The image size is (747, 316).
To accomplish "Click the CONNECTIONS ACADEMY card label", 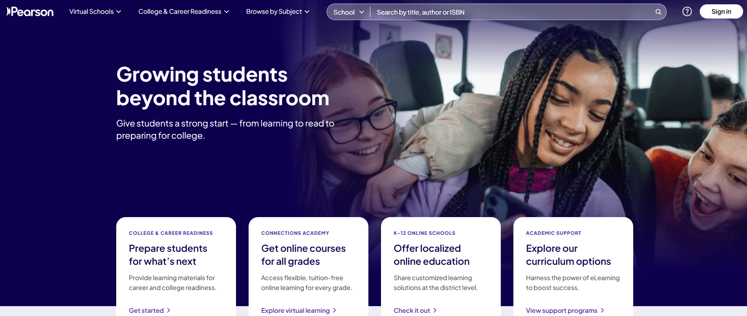I will (x=295, y=233).
